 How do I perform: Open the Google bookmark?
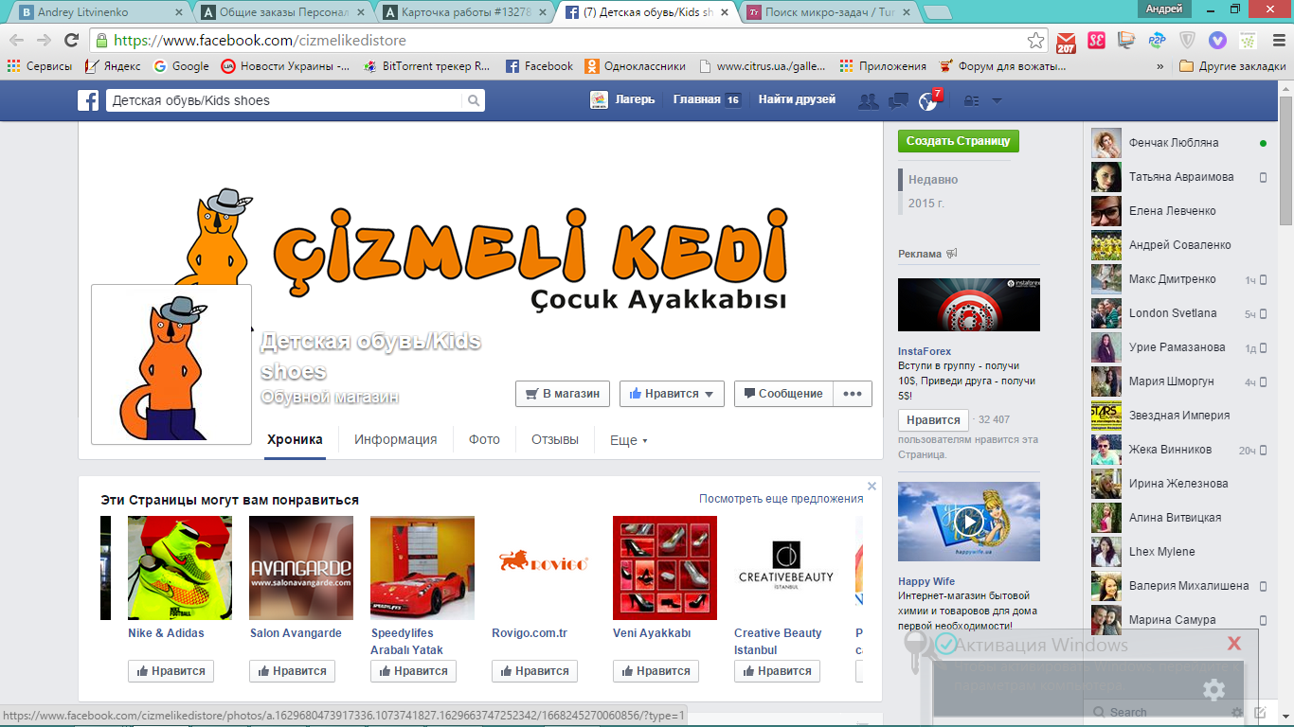coord(181,66)
